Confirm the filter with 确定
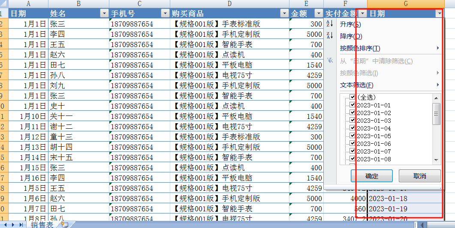The image size is (455, 228). 372,176
